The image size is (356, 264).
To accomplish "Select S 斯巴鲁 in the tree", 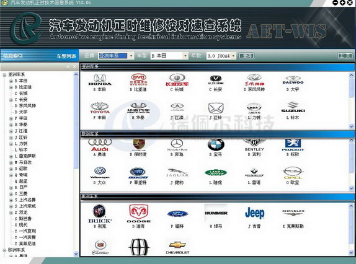I will 23,219.
